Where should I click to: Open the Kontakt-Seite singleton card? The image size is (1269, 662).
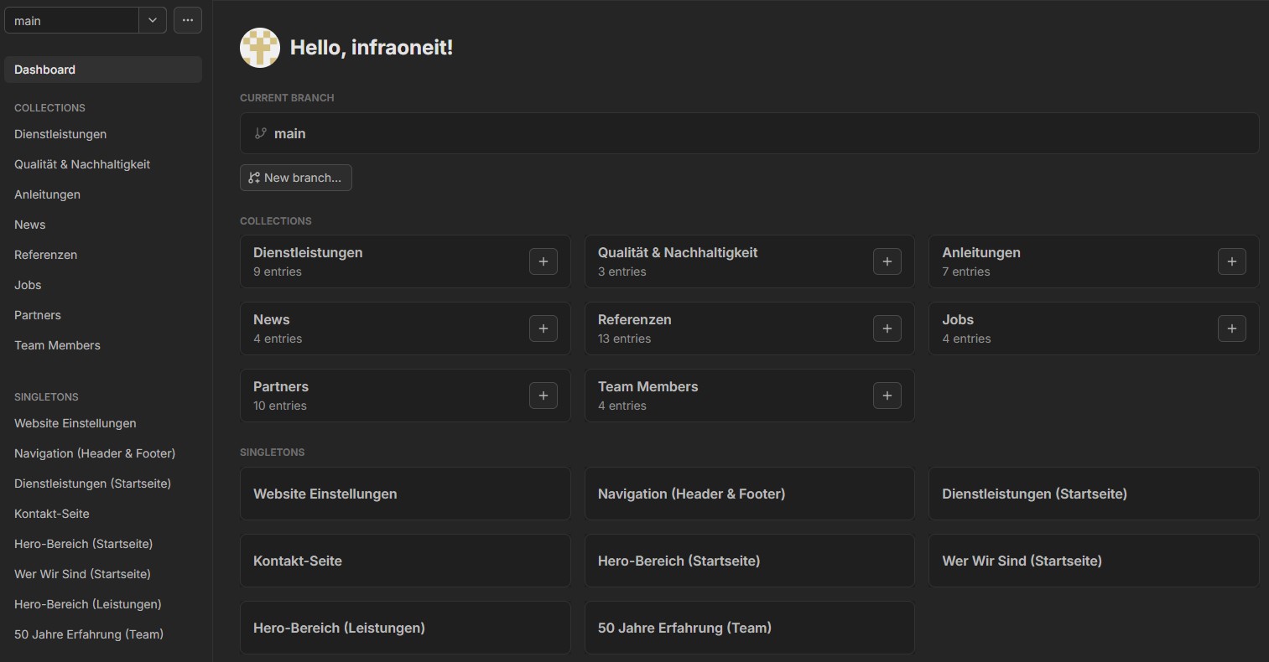coord(405,561)
